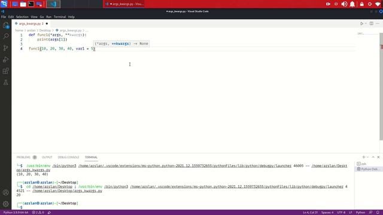Open the Search view in activity bar
383x215 pixels.
pos(5,36)
